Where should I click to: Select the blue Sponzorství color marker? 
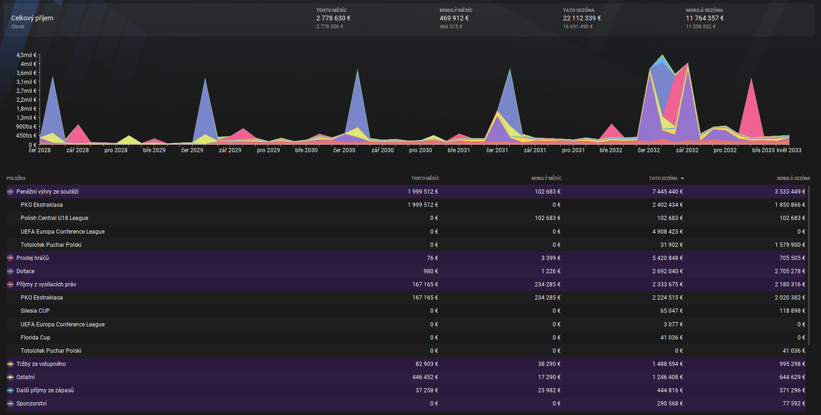pyautogui.click(x=10, y=403)
